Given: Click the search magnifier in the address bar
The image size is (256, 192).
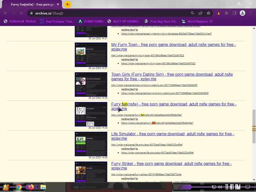Looking at the screenshot, I should [x=192, y=13].
